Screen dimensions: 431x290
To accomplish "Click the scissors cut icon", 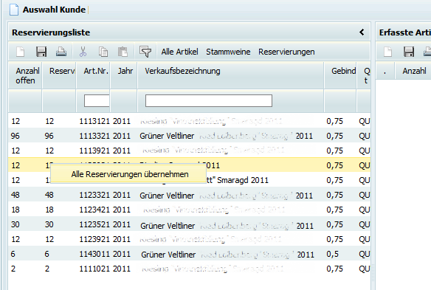I will (83, 52).
